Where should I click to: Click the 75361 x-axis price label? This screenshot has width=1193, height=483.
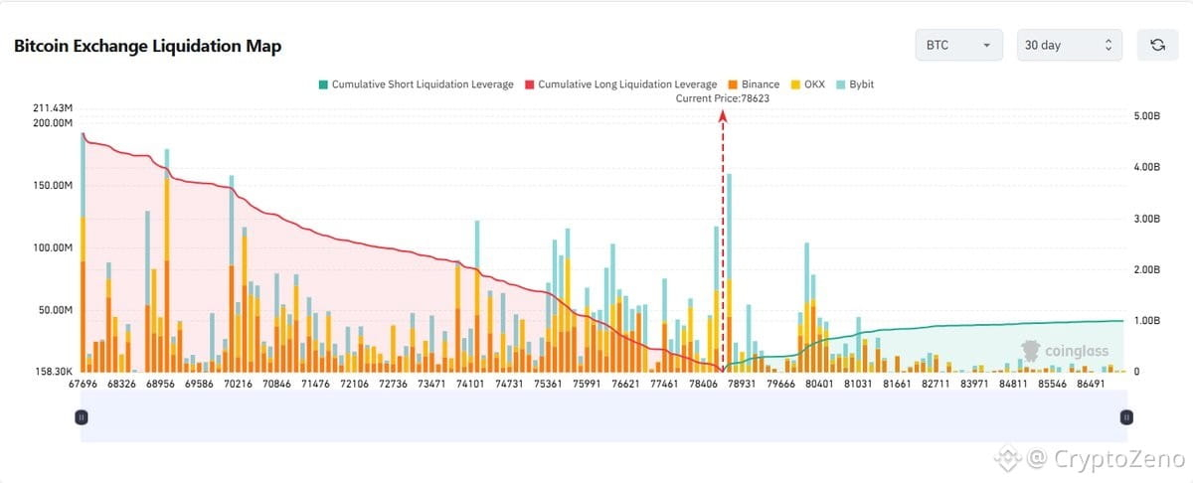pos(548,383)
